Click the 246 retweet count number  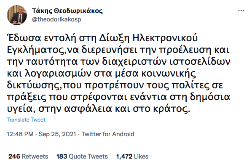tap(14, 156)
